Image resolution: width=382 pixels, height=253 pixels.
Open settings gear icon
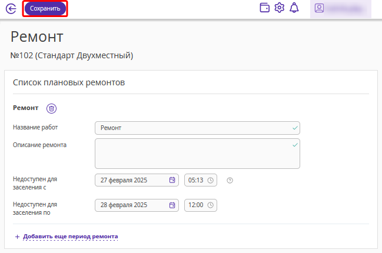click(279, 8)
